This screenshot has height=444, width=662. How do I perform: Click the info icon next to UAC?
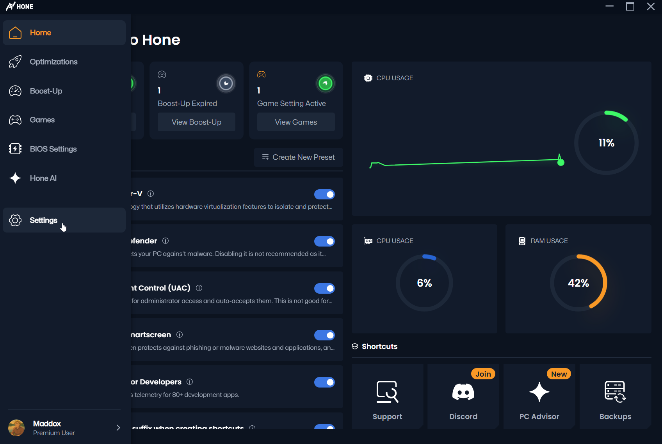[x=199, y=288]
